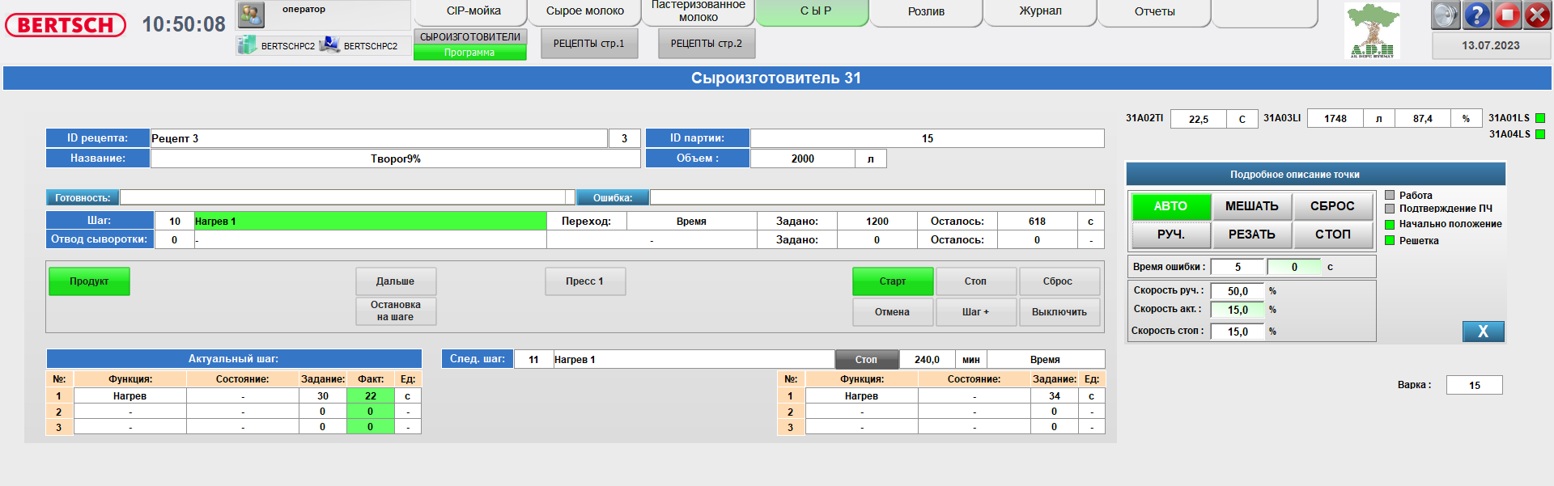Click the green tree company logo

(x=1372, y=31)
